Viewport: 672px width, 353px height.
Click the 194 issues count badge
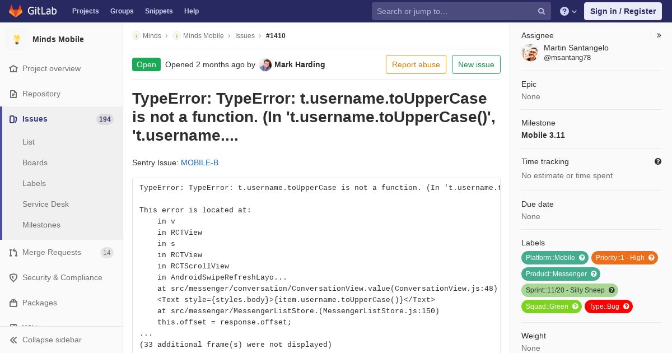(105, 119)
